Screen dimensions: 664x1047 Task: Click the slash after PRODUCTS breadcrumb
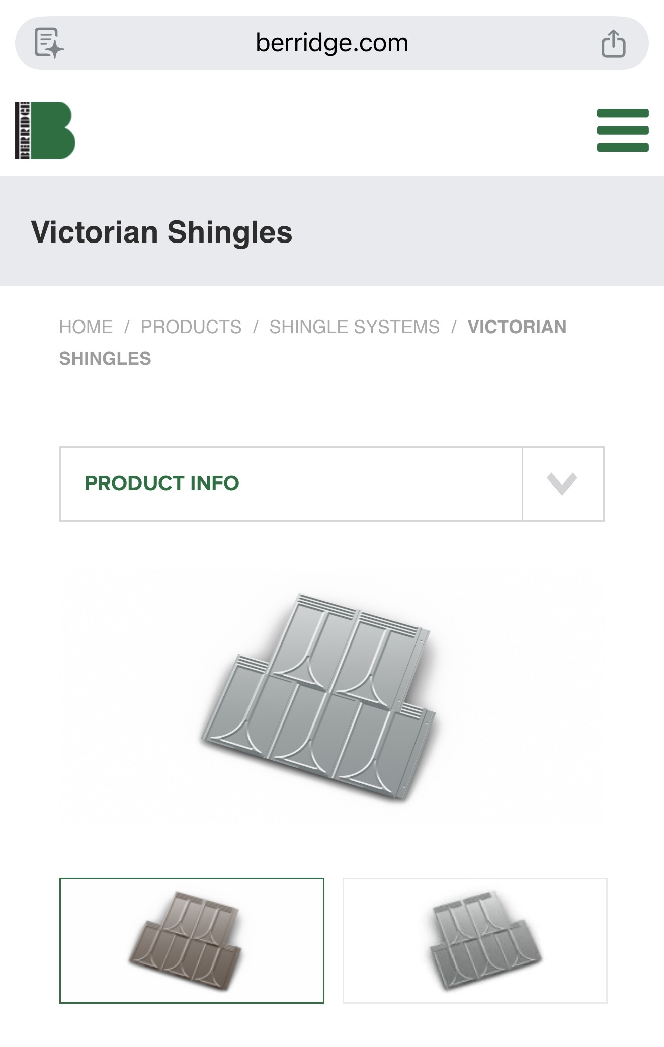[x=256, y=327]
